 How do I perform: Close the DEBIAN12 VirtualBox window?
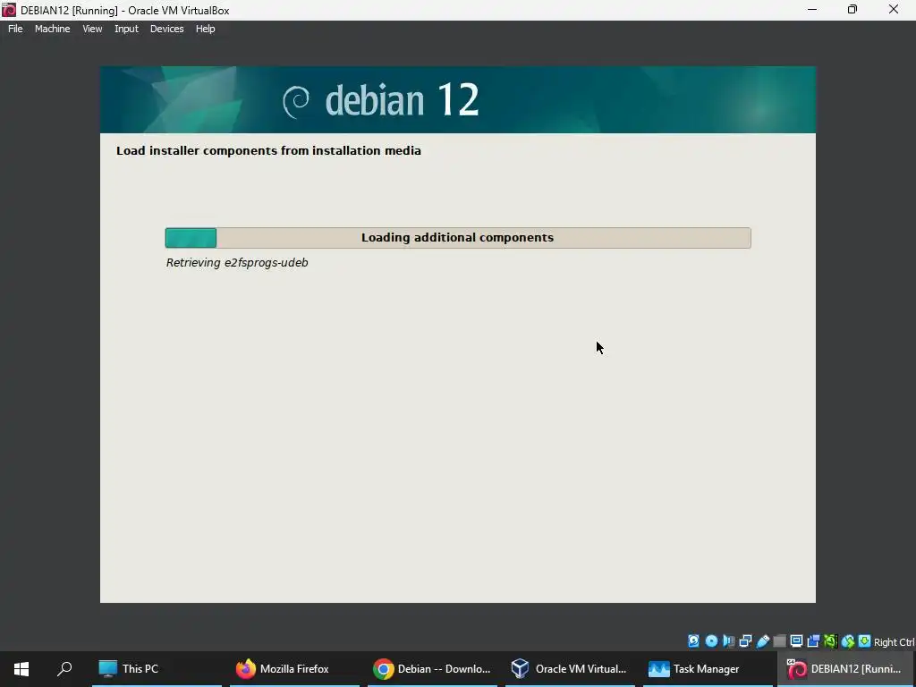[x=894, y=10]
